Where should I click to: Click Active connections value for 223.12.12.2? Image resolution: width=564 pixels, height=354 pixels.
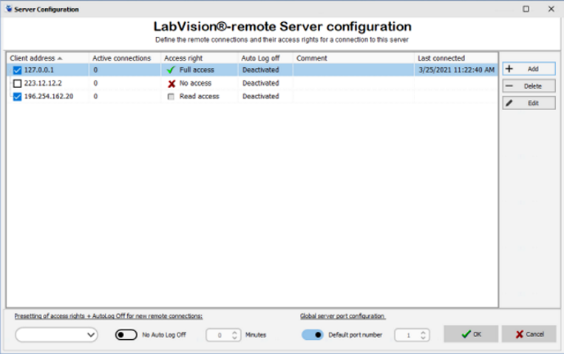95,83
